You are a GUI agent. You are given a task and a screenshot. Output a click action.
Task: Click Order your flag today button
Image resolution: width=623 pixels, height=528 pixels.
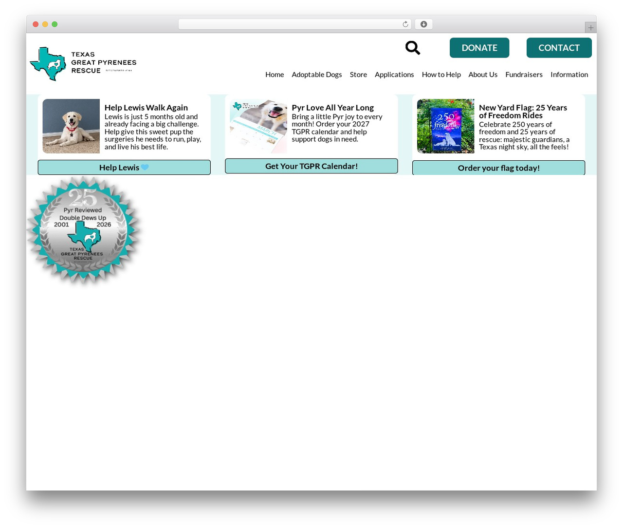(x=499, y=168)
